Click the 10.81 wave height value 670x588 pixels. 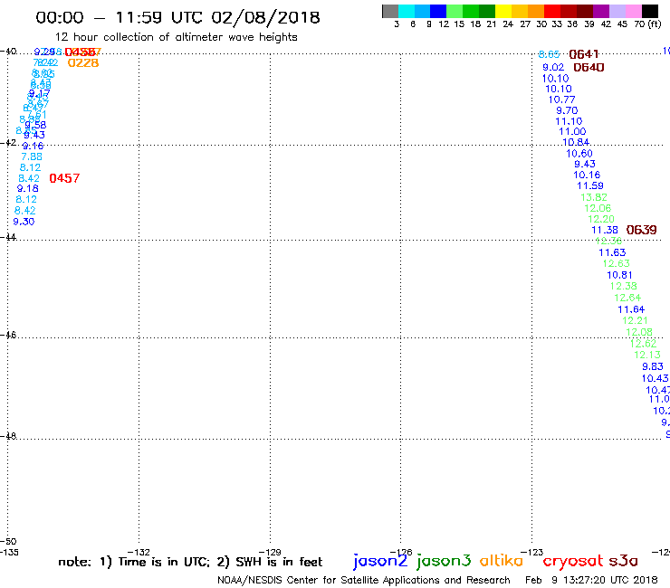619,275
